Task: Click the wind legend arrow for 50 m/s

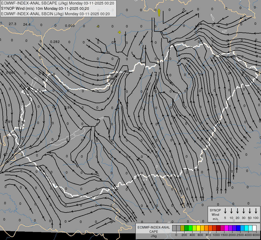Action: (250, 211)
